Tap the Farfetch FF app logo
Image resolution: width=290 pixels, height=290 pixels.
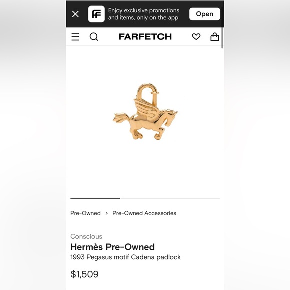click(x=96, y=14)
